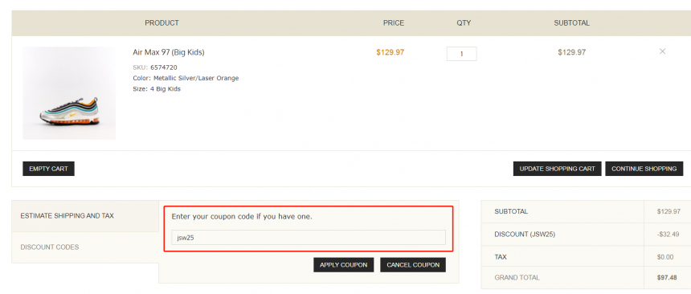
Task: Click the -$32.49 discount amount
Action: pyautogui.click(x=668, y=235)
